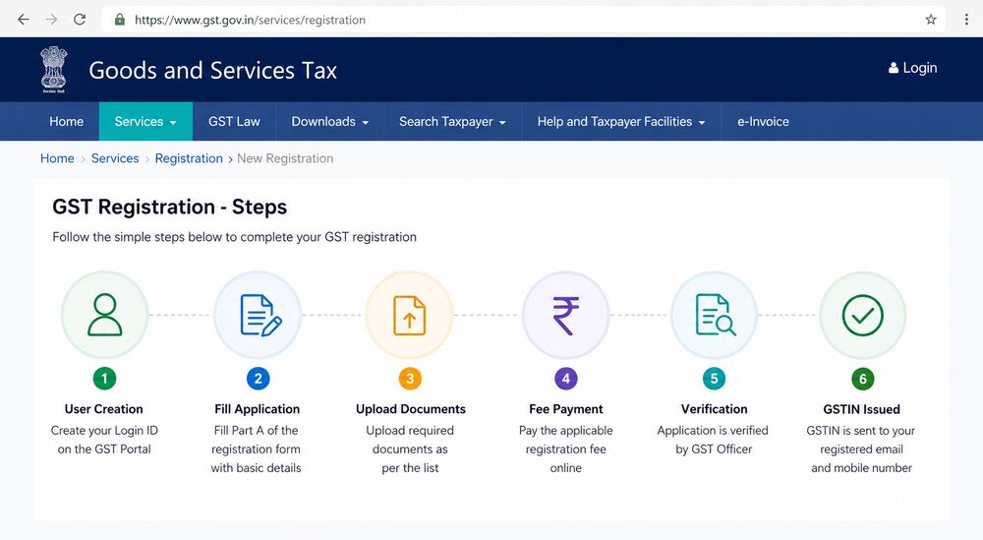Expand Help and Taxpayer Facilities dropdown
Viewport: 983px width, 540px height.
click(621, 122)
